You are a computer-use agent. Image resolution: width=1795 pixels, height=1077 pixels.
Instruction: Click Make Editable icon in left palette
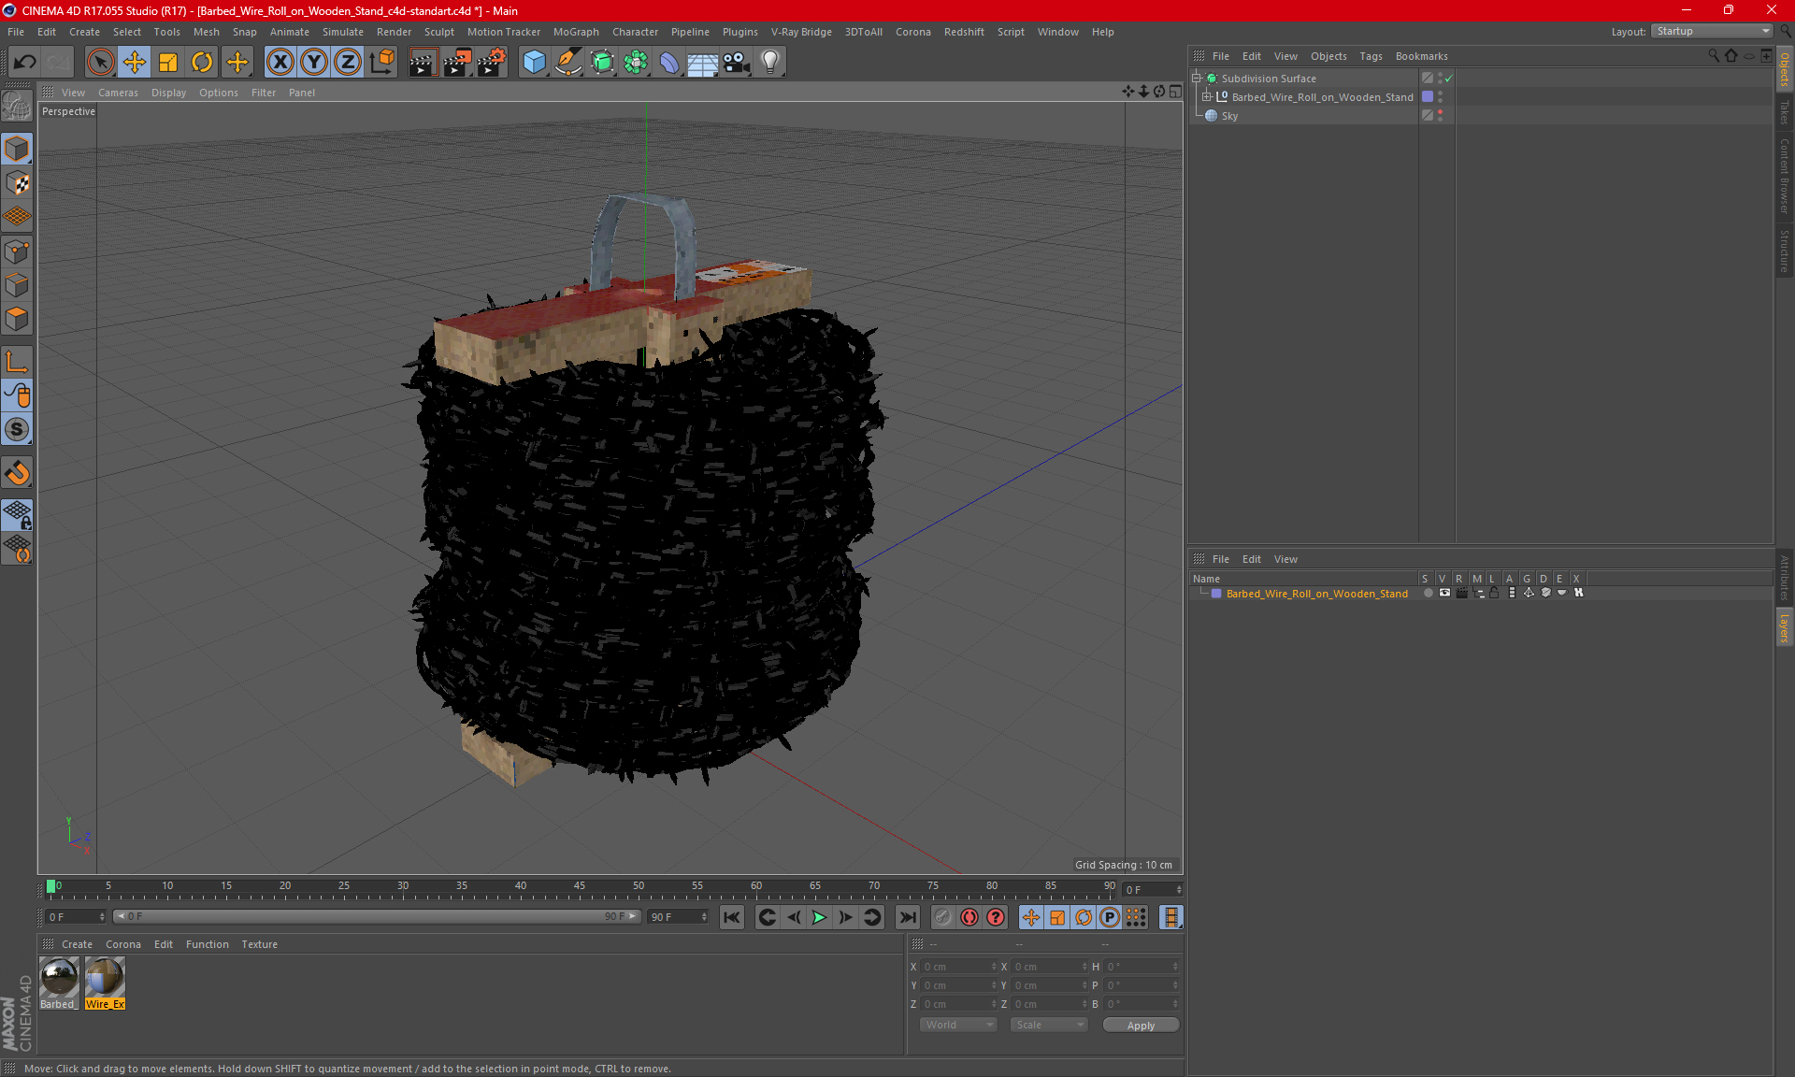tap(17, 106)
